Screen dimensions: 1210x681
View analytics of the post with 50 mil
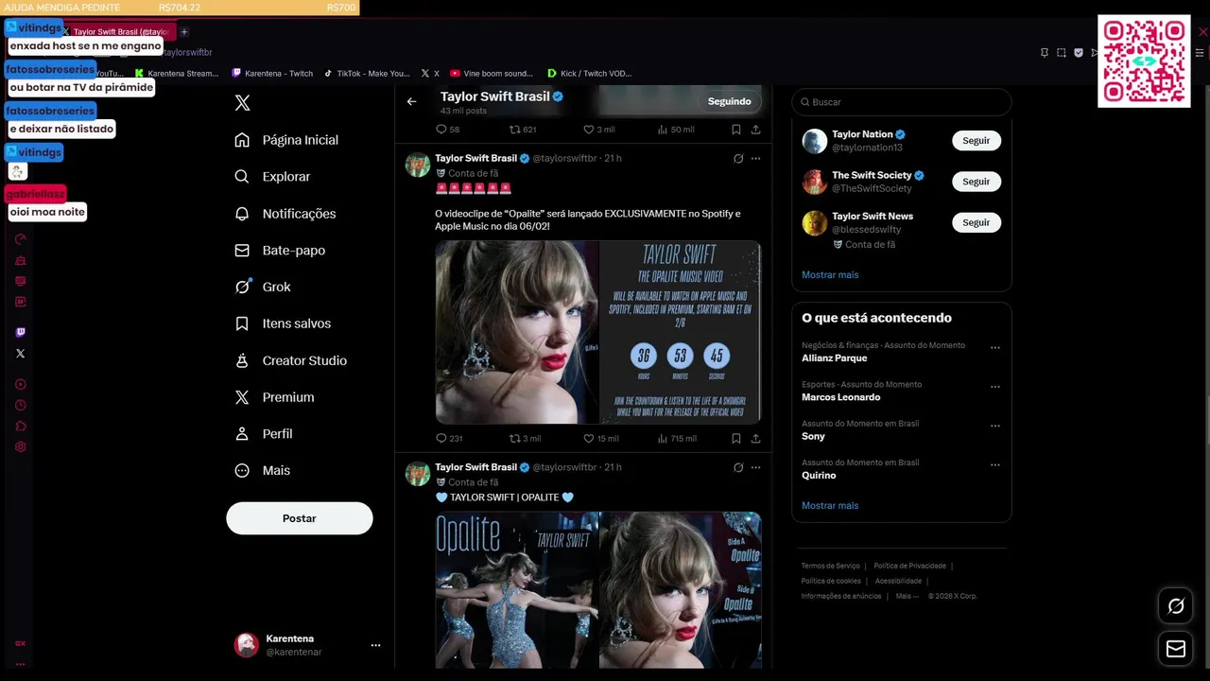point(675,130)
